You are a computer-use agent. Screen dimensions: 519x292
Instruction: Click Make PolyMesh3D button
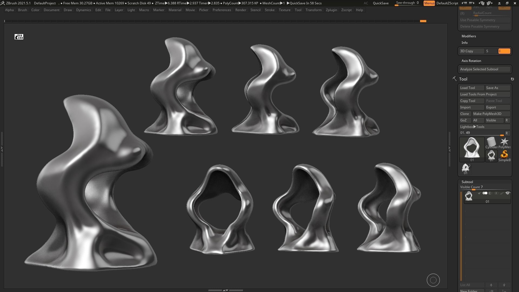click(x=491, y=114)
